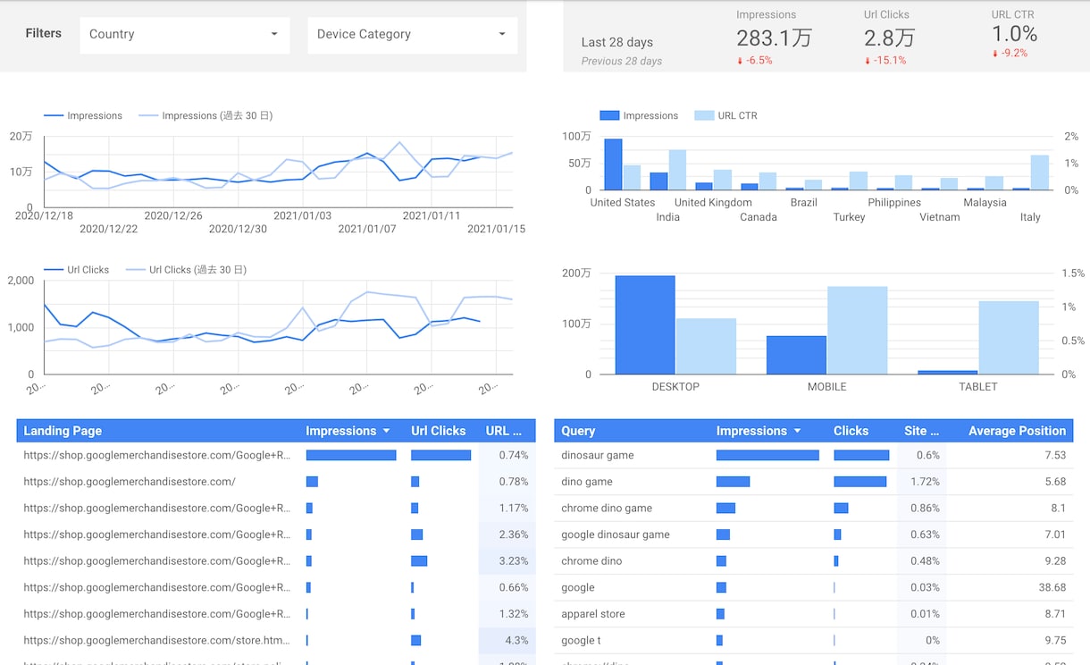
Task: Select the dark blue Url Clicks legend entry
Action: click(x=77, y=269)
